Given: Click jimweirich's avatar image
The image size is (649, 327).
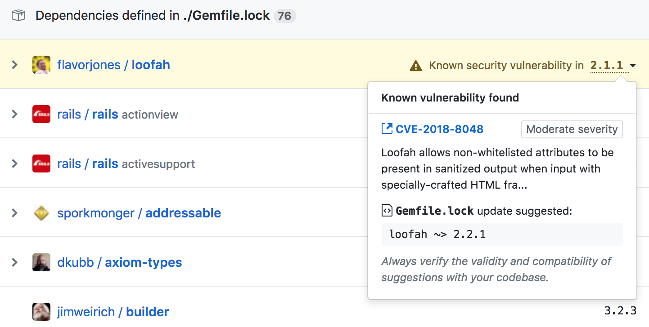Looking at the screenshot, I should point(41,312).
